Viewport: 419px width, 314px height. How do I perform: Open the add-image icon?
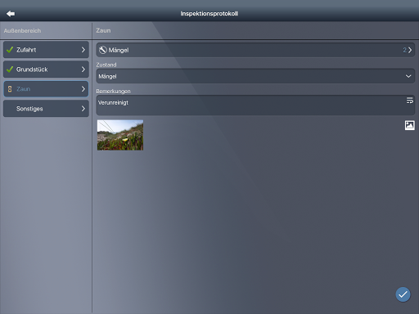pos(409,125)
